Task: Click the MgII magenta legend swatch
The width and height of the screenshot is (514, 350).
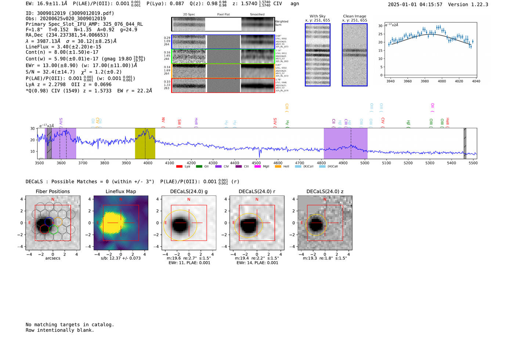Action: click(258, 166)
